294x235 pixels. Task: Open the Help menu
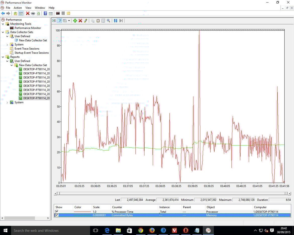51,8
